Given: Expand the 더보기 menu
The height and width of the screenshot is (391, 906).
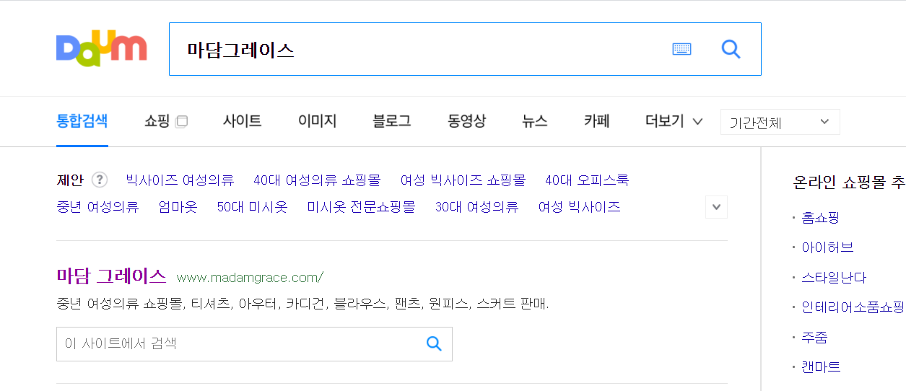Looking at the screenshot, I should pos(674,121).
